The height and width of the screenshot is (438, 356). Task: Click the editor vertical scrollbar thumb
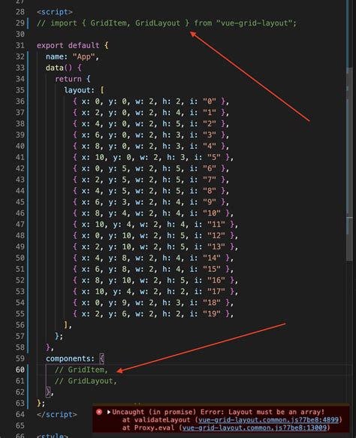coord(349,164)
